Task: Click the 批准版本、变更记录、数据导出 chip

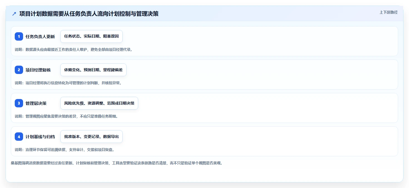Action: coord(91,137)
